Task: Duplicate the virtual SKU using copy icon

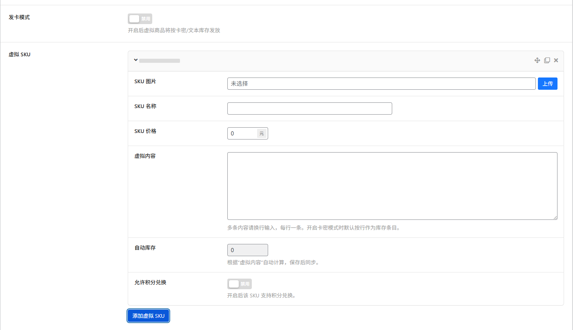Action: [547, 60]
